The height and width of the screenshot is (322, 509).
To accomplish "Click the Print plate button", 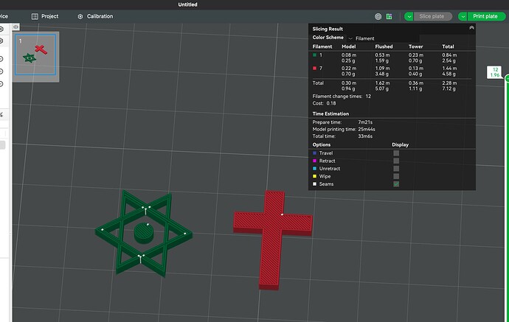I will pos(486,16).
